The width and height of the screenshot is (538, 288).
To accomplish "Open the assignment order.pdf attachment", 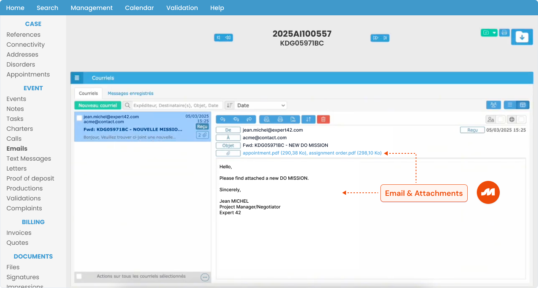I will [345, 153].
